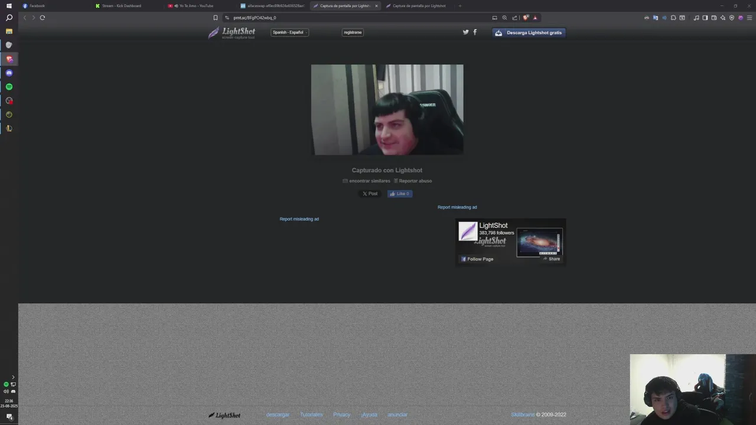Screen dimensions: 756x425
Task: Click the Regístrame sign-up button
Action: tap(353, 32)
